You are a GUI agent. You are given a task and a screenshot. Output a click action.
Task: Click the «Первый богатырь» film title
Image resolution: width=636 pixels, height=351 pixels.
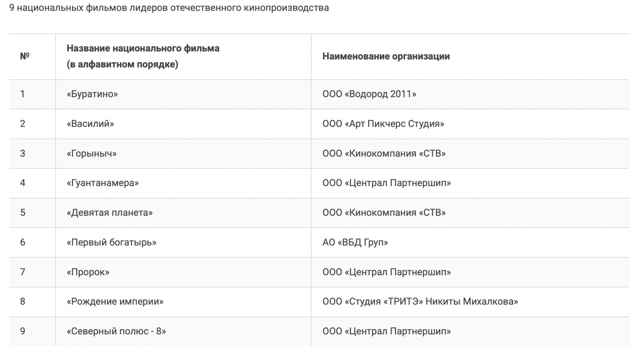coord(111,242)
